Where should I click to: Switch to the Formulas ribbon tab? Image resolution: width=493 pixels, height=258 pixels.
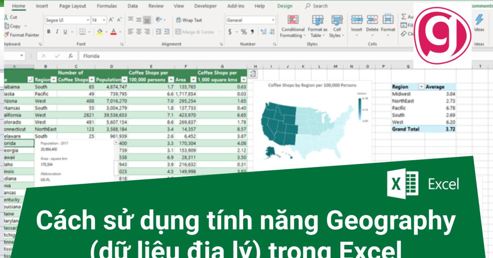pos(107,6)
